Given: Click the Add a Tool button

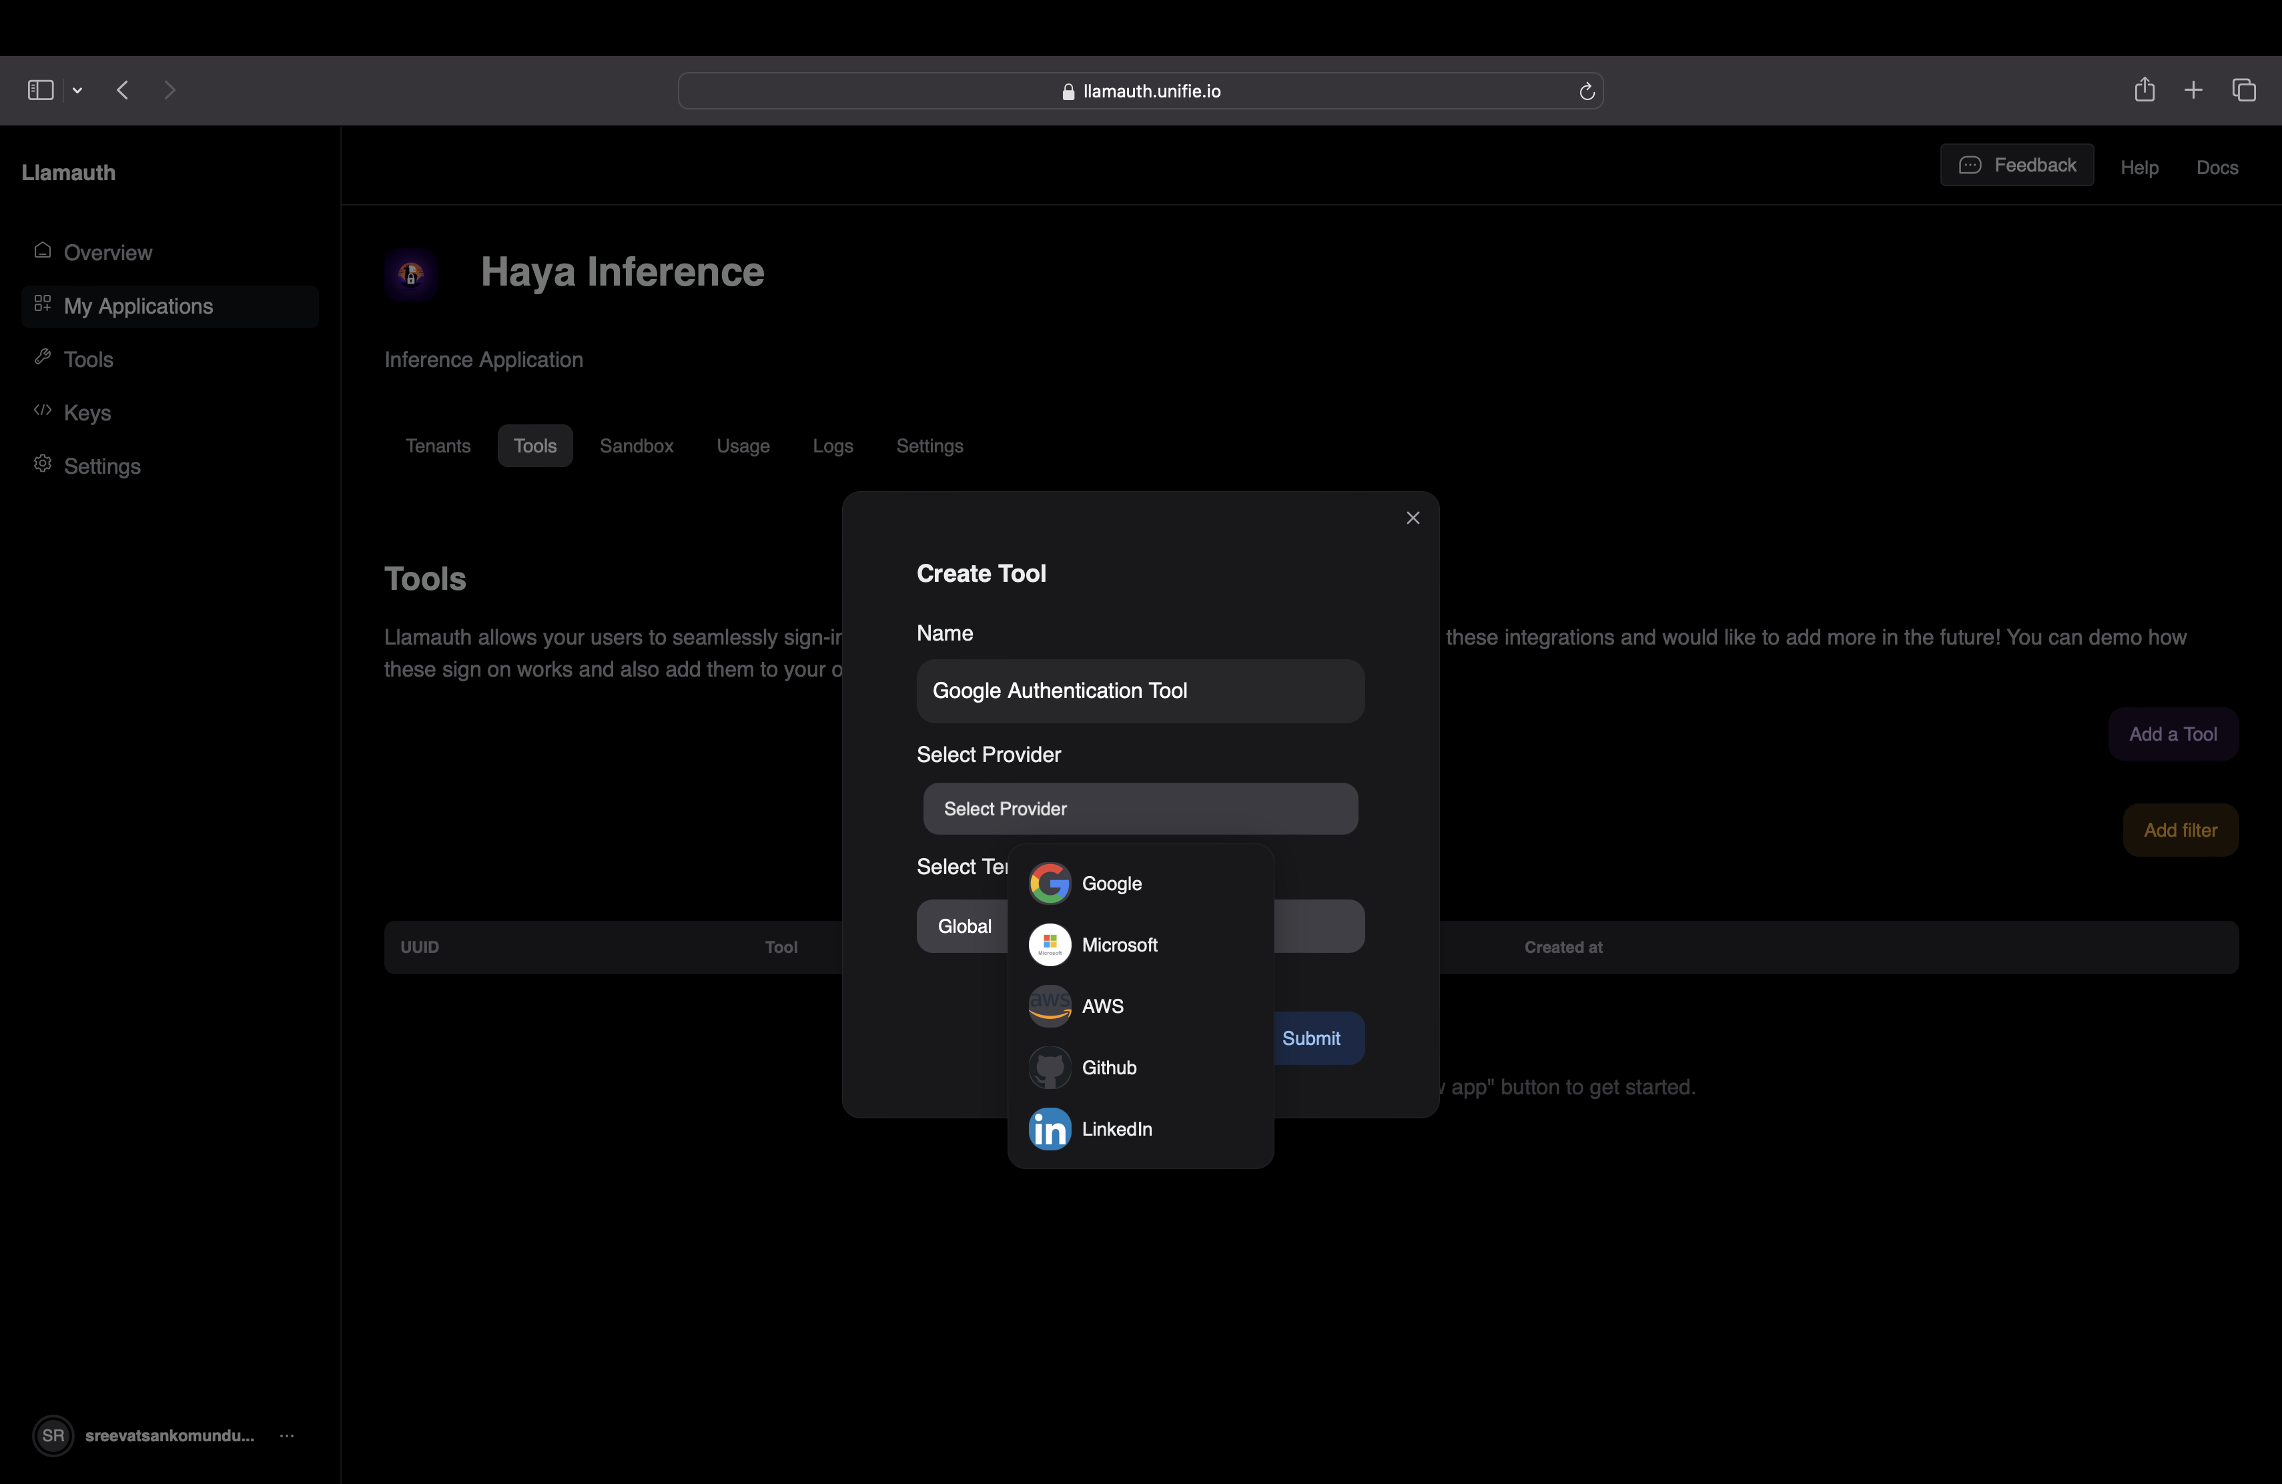Looking at the screenshot, I should point(2173,735).
